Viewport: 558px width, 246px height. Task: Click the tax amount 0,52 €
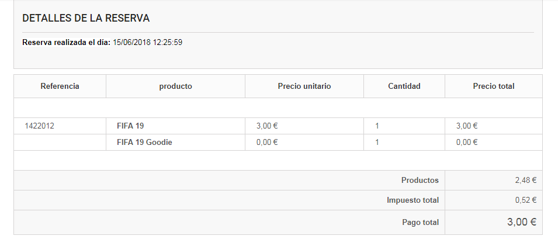pyautogui.click(x=525, y=200)
